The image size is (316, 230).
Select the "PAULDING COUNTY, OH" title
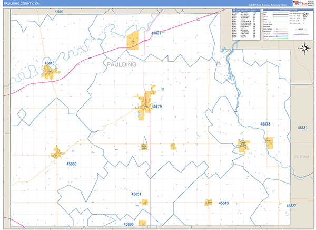click(22, 4)
